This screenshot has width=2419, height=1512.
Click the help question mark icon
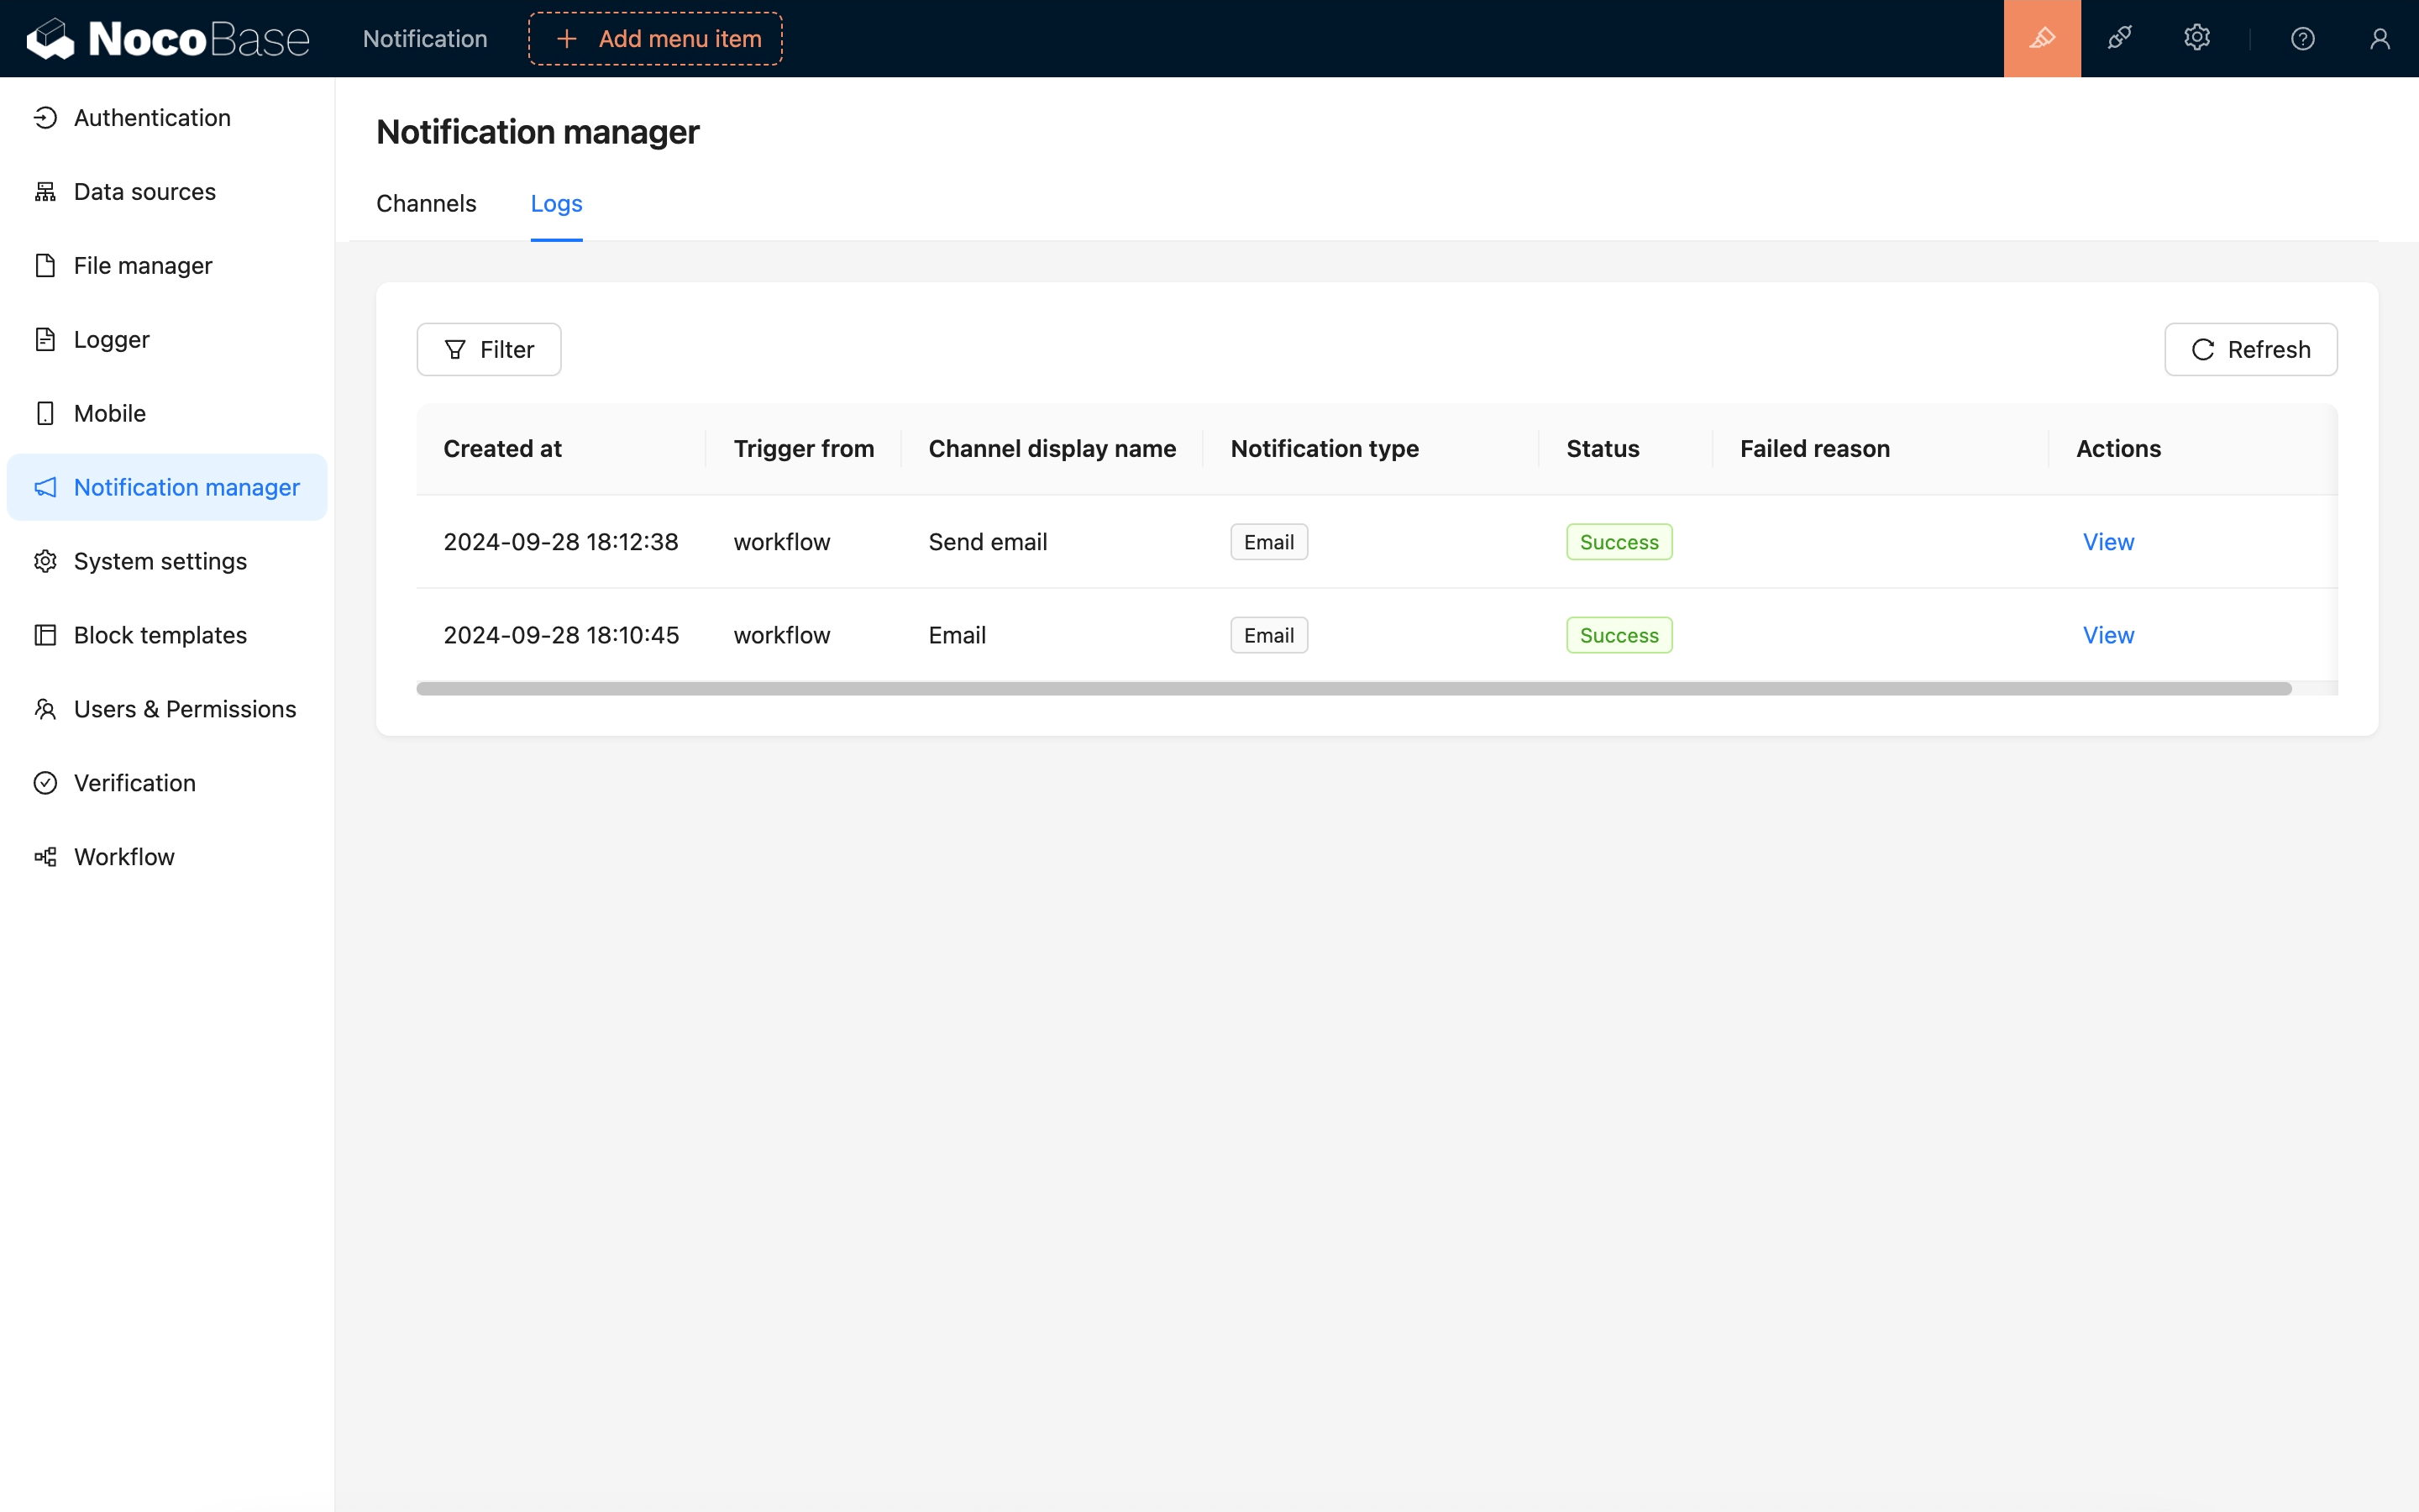coord(2302,39)
